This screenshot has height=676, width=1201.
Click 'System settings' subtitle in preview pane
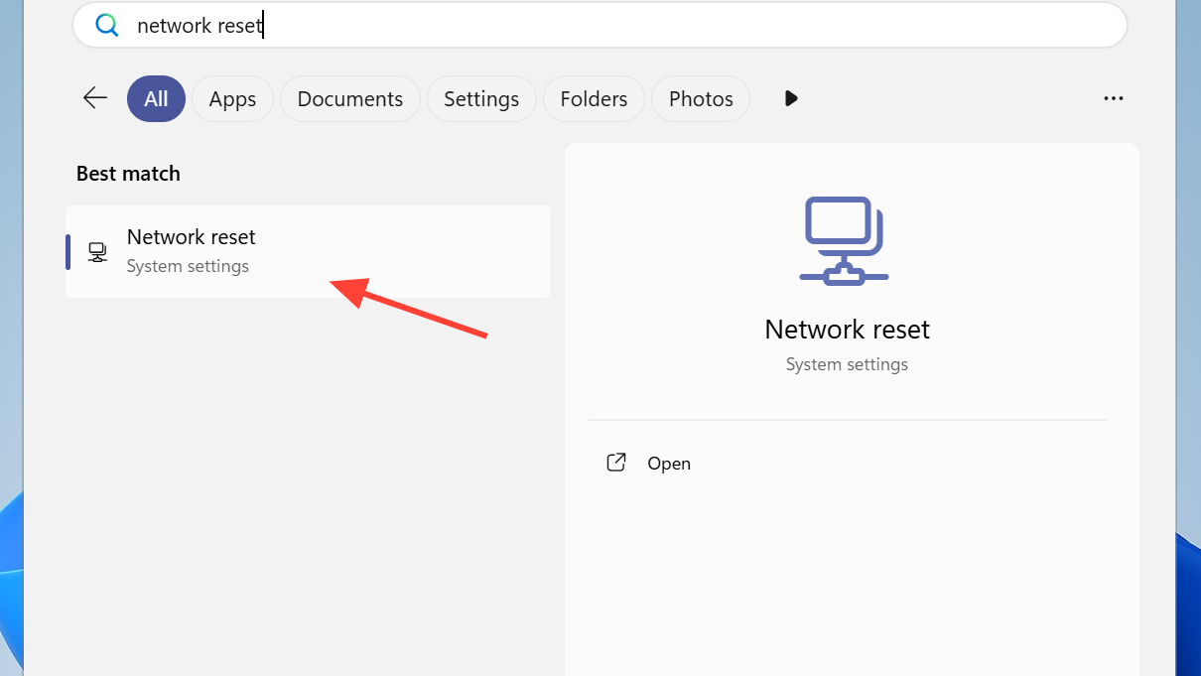847,364
